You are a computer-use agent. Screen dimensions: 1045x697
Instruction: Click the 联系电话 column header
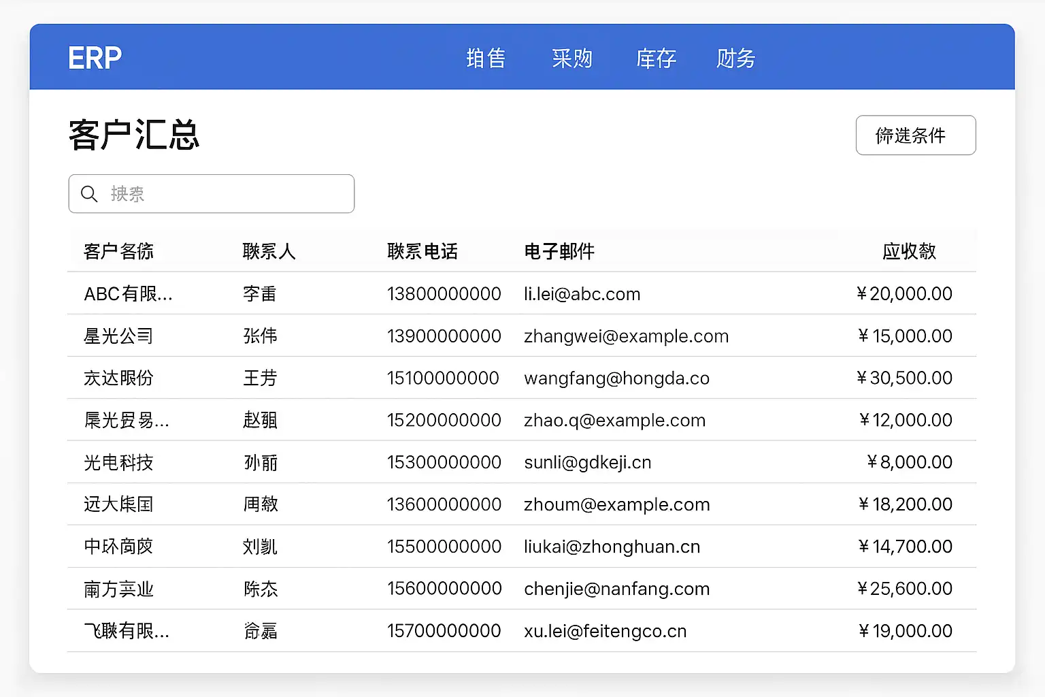tap(422, 252)
